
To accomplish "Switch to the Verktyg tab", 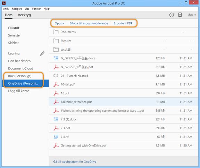I will point(24,15).
